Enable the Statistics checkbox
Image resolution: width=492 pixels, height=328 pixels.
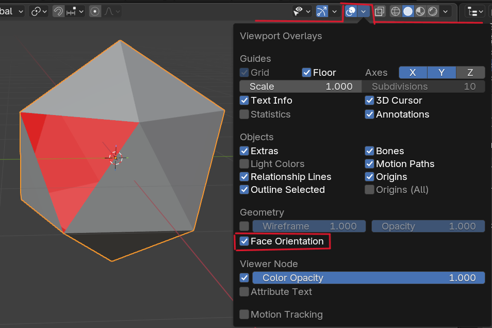pyautogui.click(x=244, y=114)
